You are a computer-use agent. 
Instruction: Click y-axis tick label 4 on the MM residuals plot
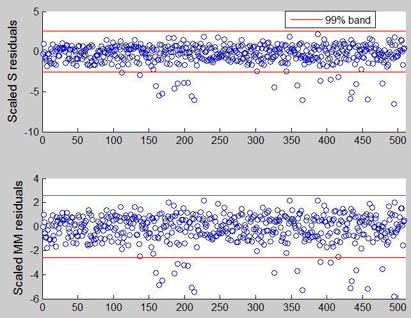(x=35, y=179)
